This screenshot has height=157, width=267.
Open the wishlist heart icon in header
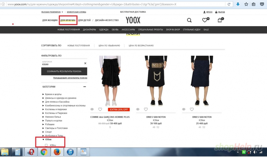pos(205,20)
